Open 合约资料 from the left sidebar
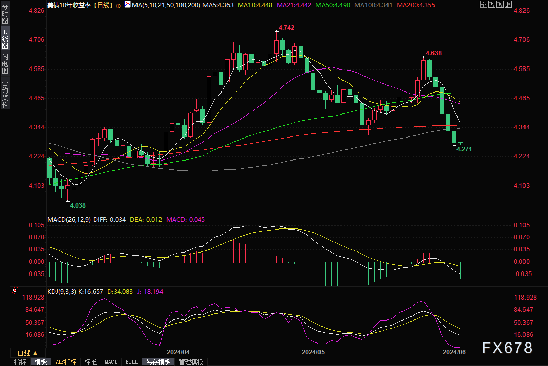Screen dimensions: 548x366 coord(5,94)
